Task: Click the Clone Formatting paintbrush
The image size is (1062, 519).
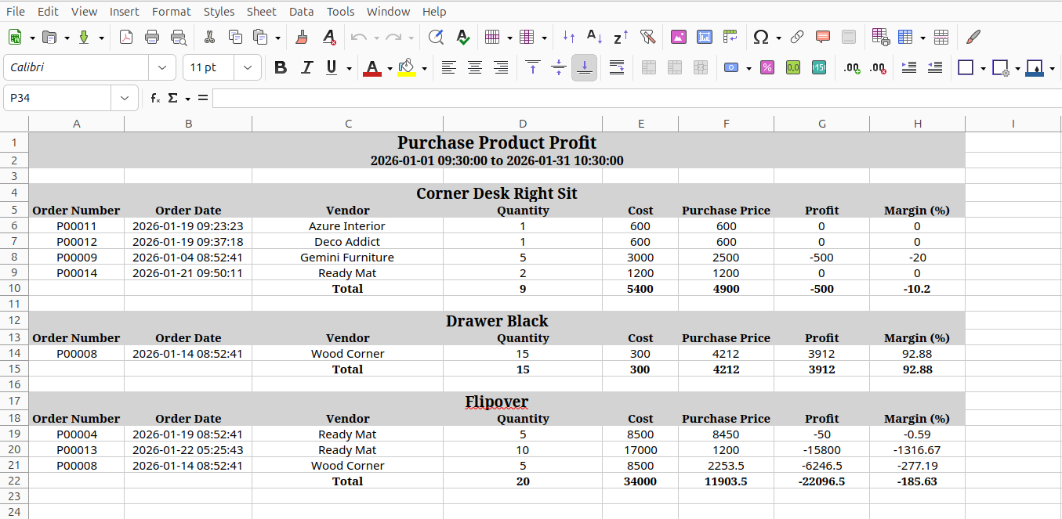Action: (302, 37)
